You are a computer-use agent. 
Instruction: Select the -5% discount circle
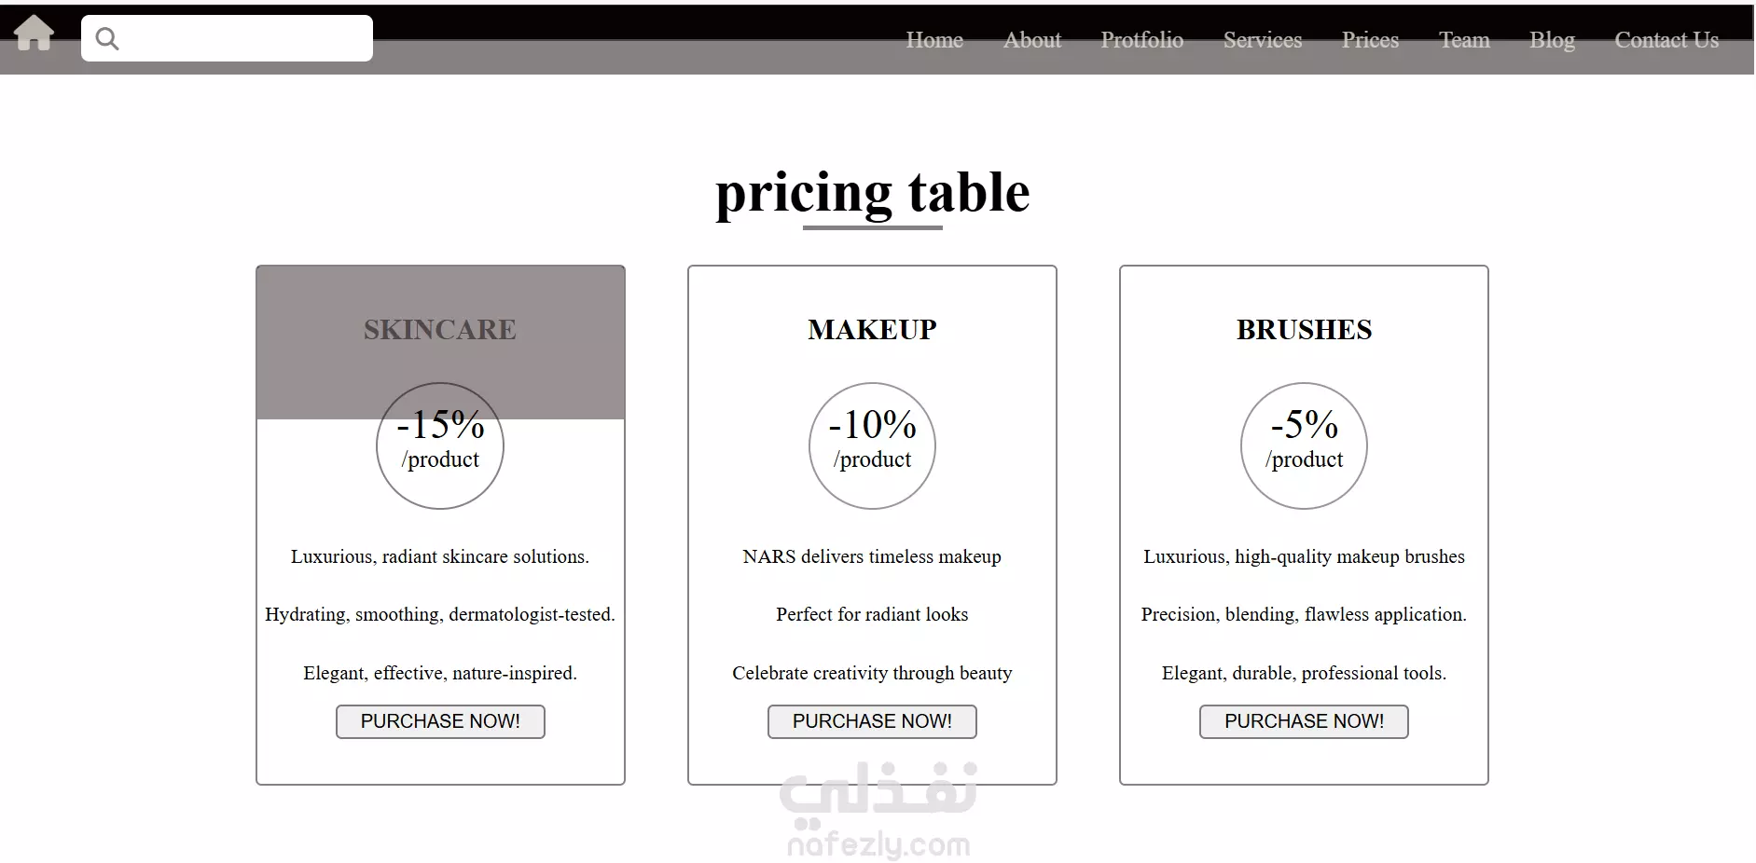1304,445
